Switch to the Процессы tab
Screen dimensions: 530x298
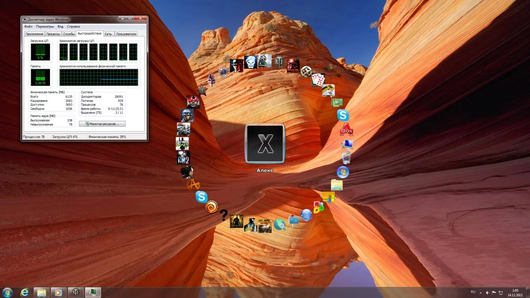point(53,34)
